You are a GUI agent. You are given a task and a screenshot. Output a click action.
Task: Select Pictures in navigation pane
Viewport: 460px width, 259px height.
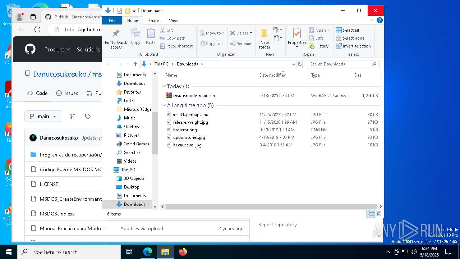click(x=131, y=135)
